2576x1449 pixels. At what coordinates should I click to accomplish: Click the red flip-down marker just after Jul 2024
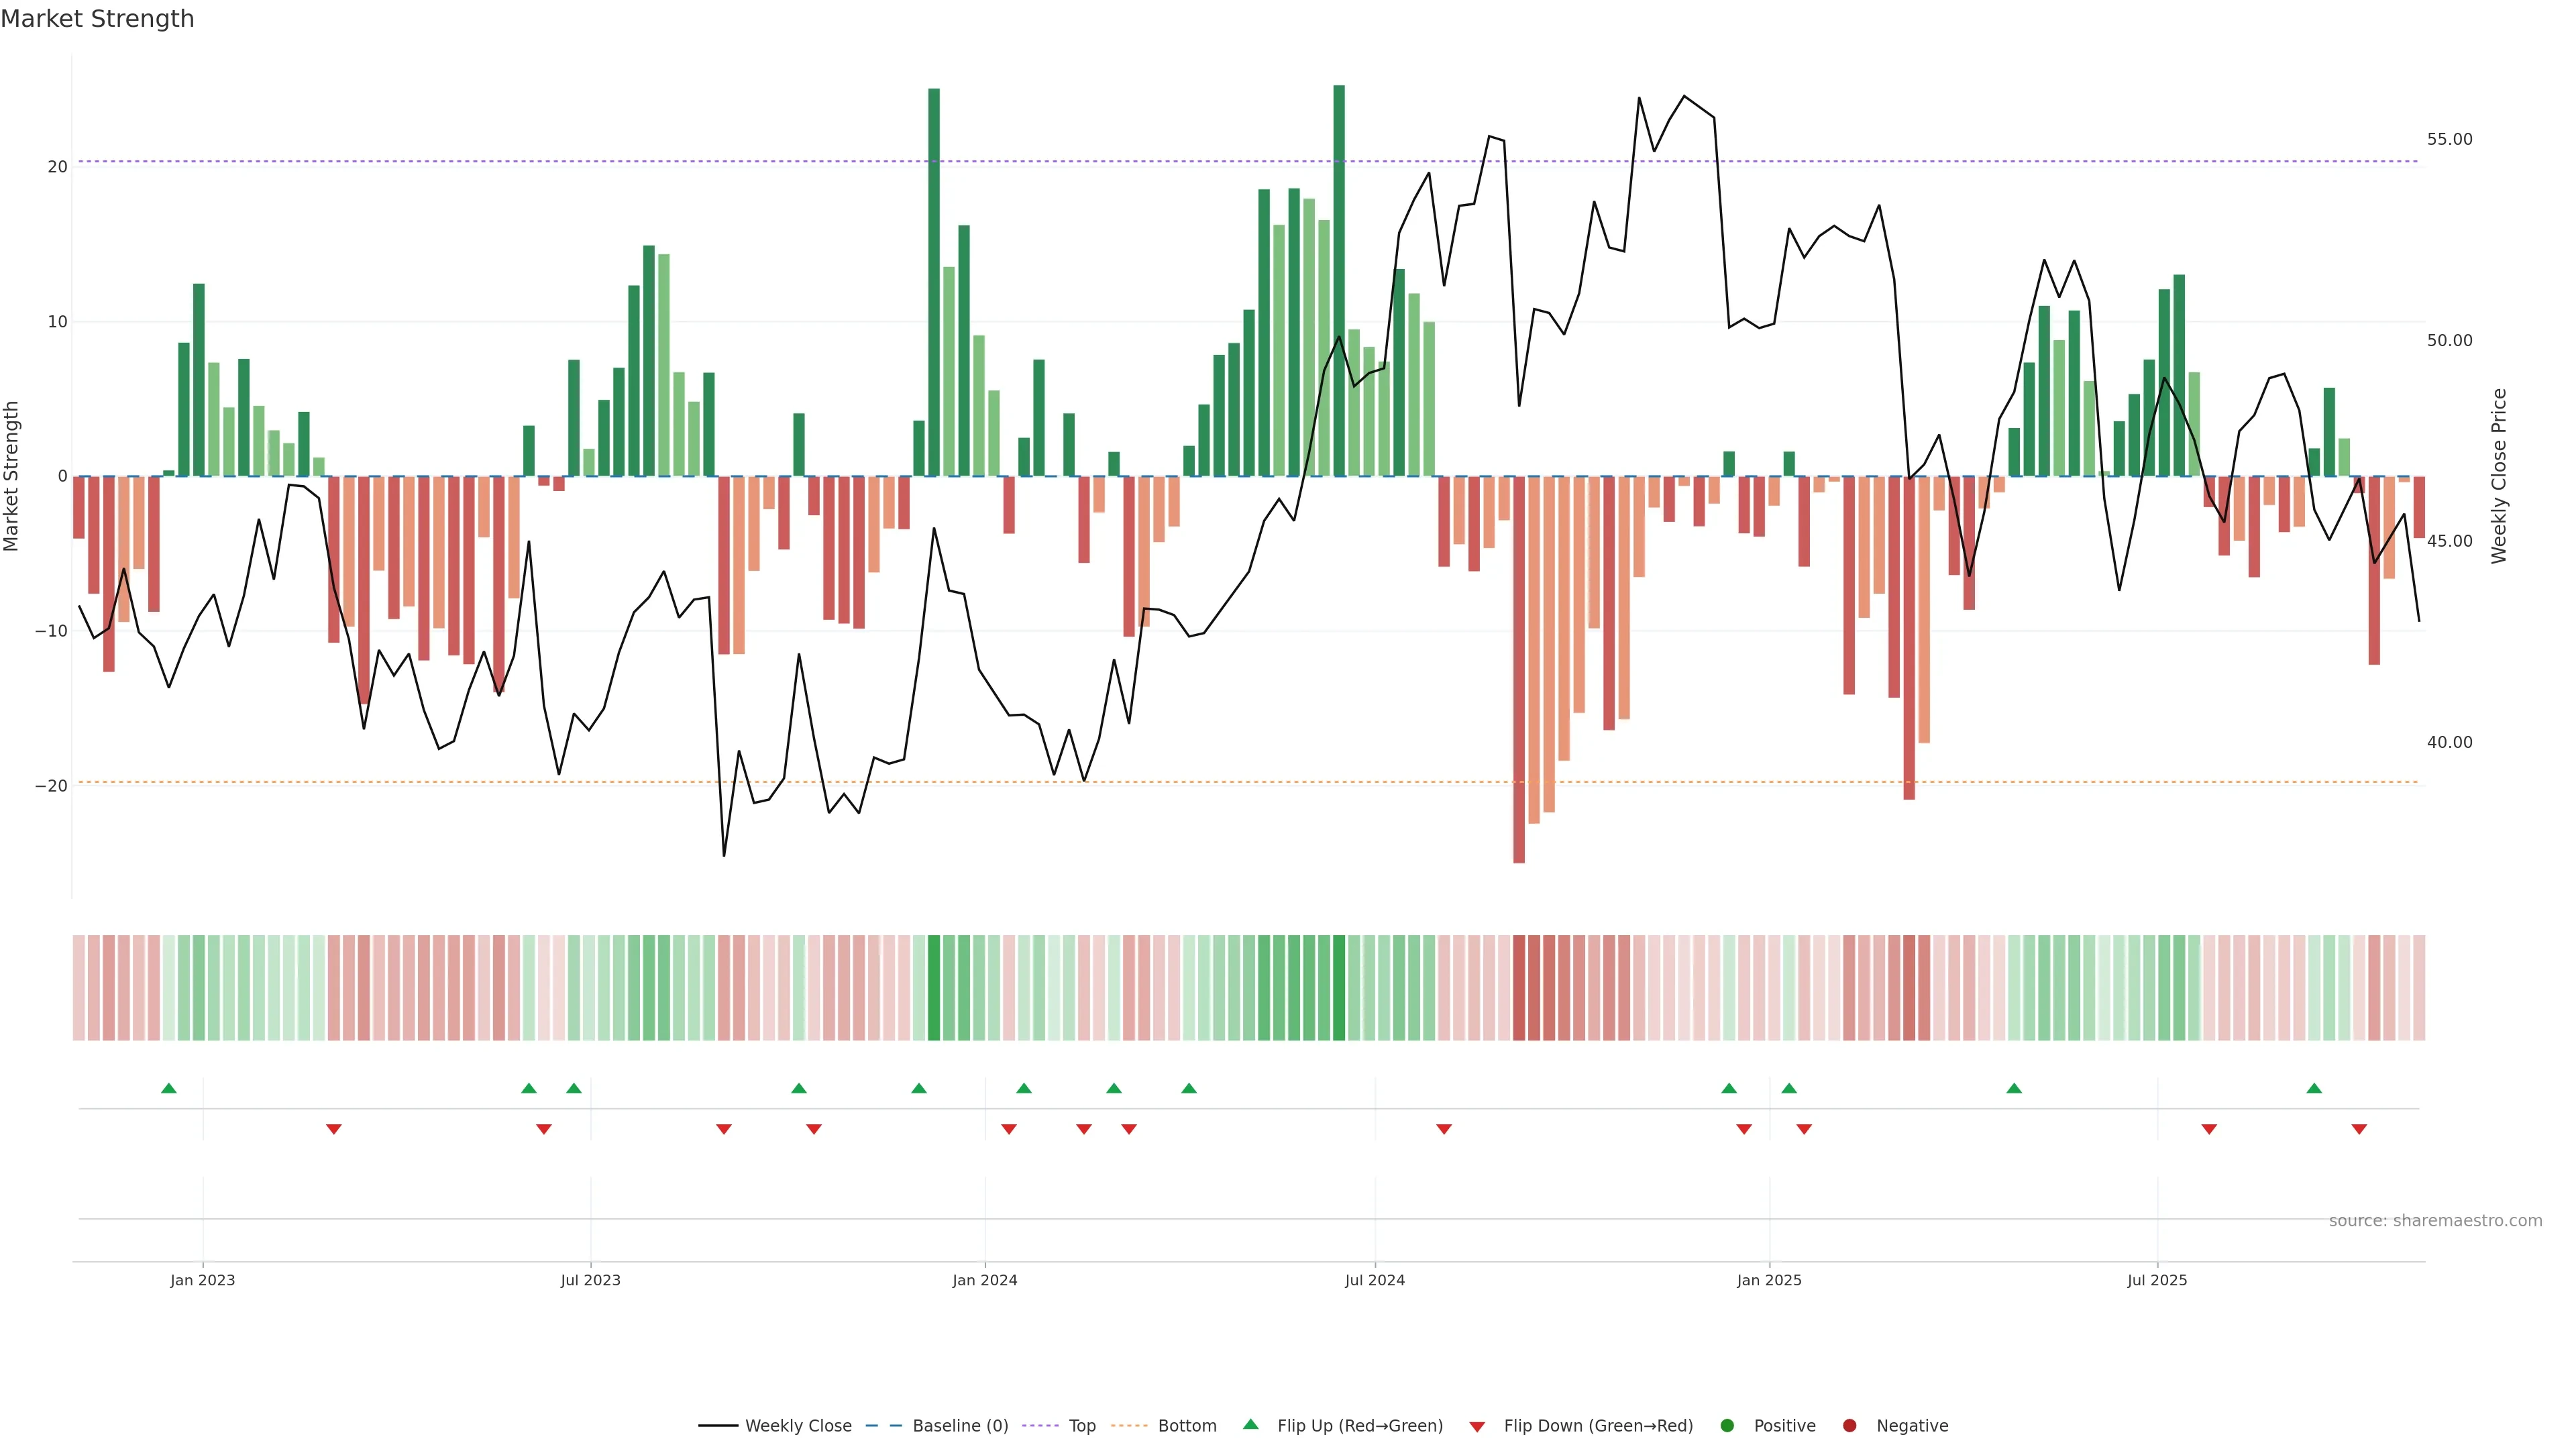click(1444, 1129)
